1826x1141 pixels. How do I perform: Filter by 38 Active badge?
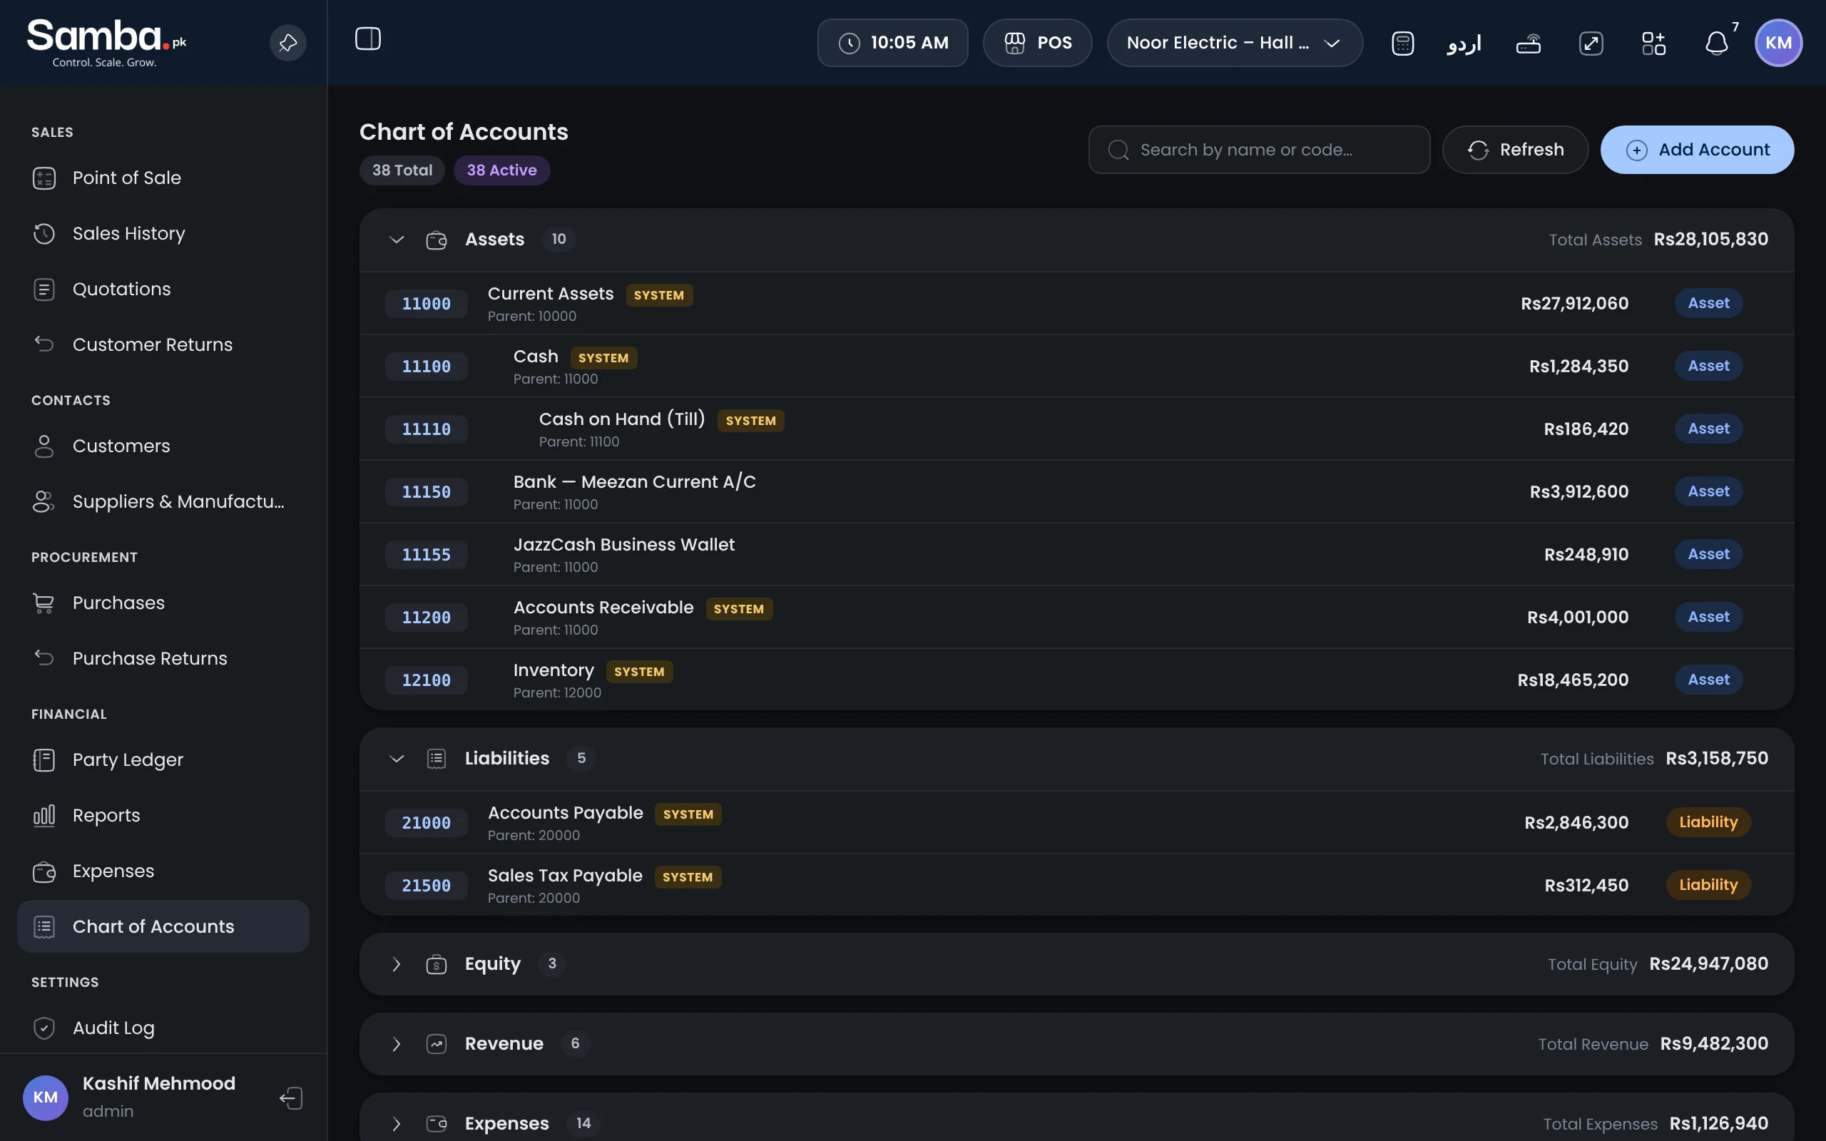pos(501,170)
